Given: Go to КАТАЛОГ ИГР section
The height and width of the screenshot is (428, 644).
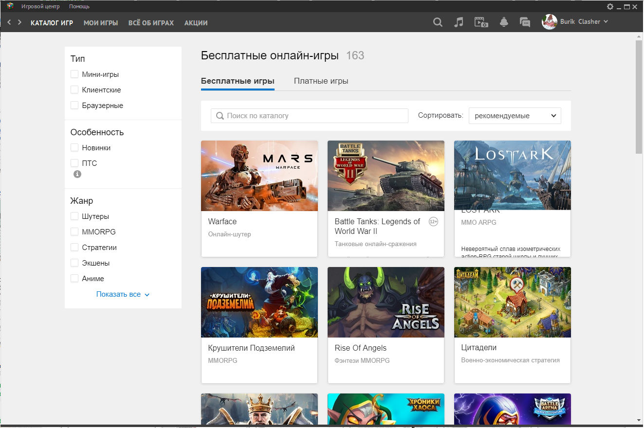Looking at the screenshot, I should (52, 22).
